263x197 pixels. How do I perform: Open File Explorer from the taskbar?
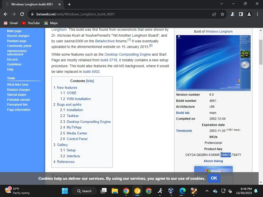click(x=115, y=191)
